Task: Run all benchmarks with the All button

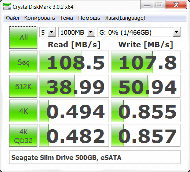Action: pos(23,37)
